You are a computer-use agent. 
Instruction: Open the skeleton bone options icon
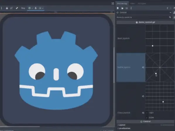coord(17,8)
